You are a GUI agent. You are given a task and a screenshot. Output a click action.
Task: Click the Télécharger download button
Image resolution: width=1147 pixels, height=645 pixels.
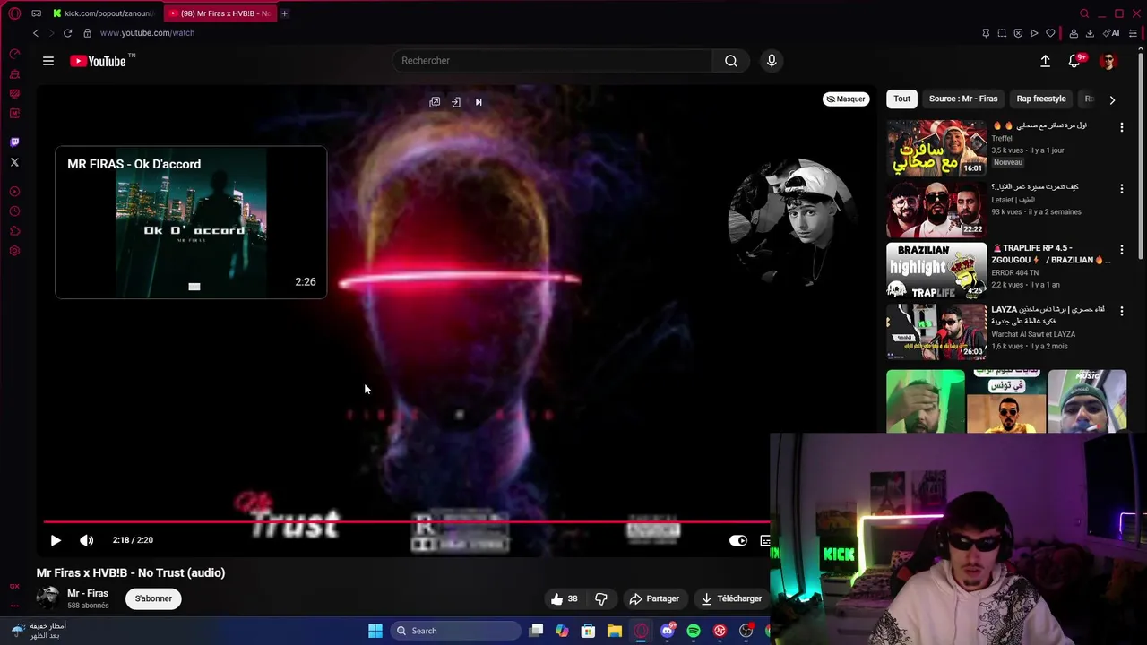[x=731, y=598]
